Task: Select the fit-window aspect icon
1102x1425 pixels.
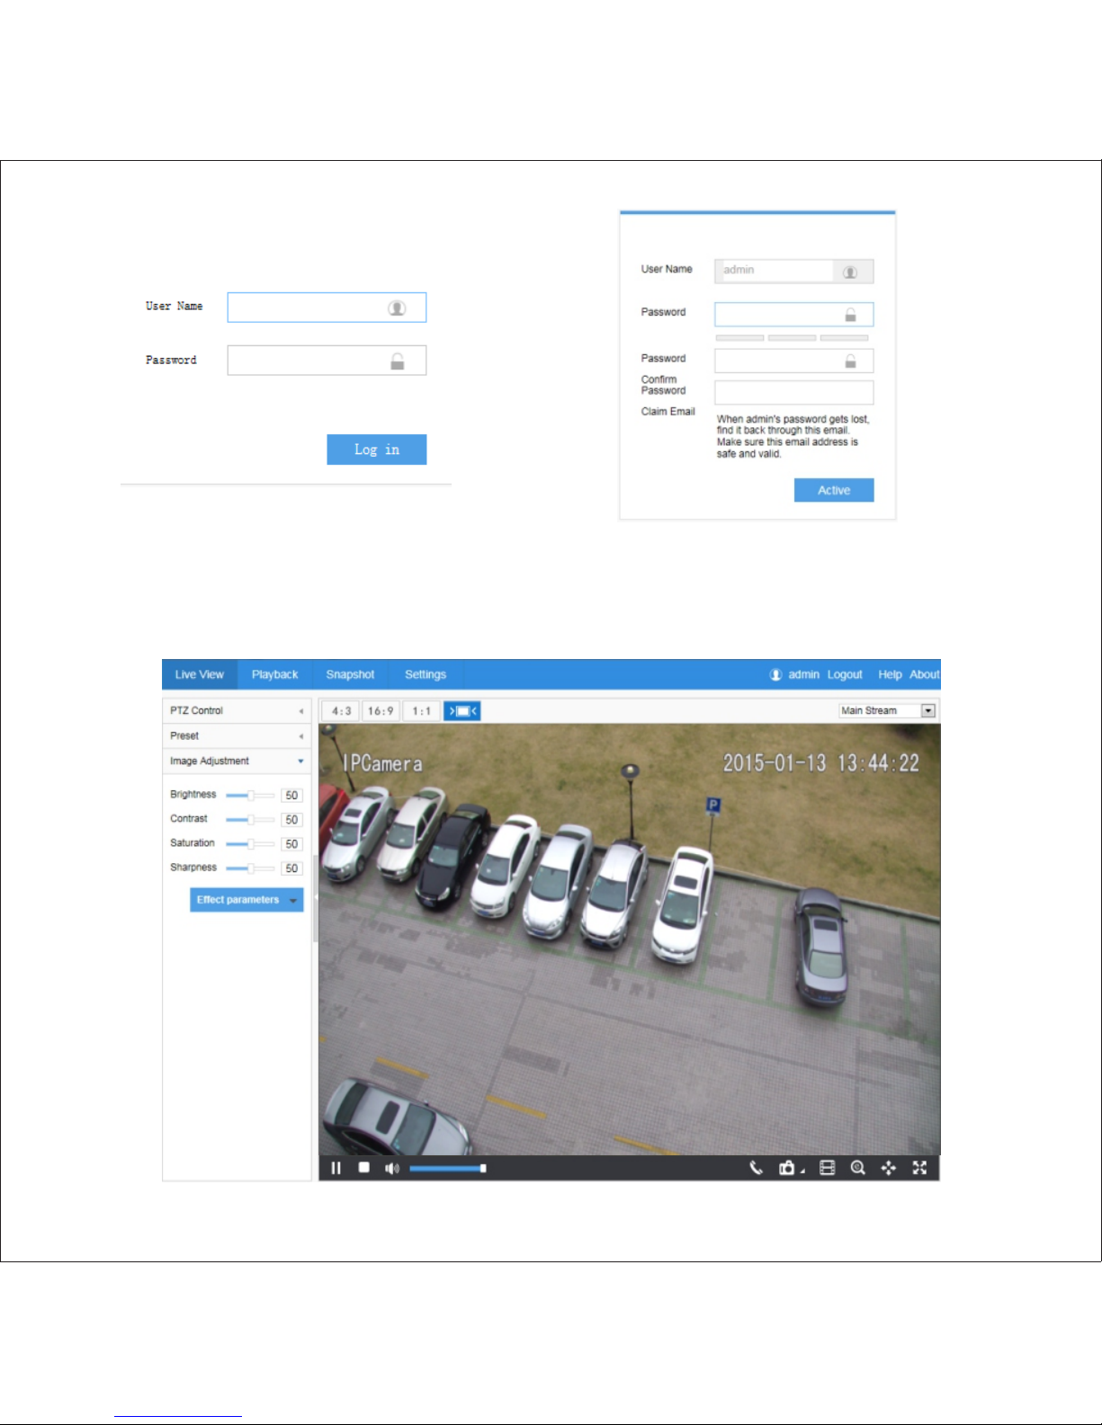Action: click(x=462, y=711)
